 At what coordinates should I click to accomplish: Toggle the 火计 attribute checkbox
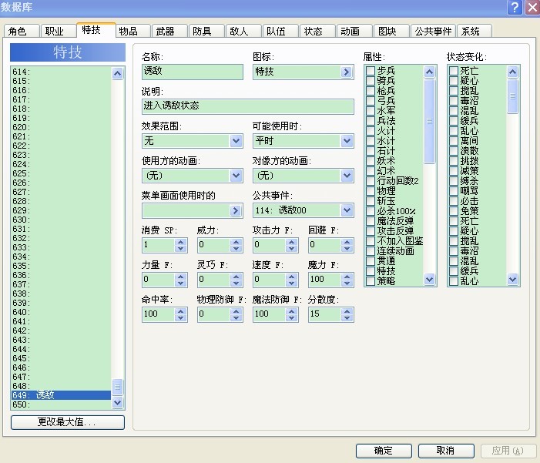tap(371, 131)
